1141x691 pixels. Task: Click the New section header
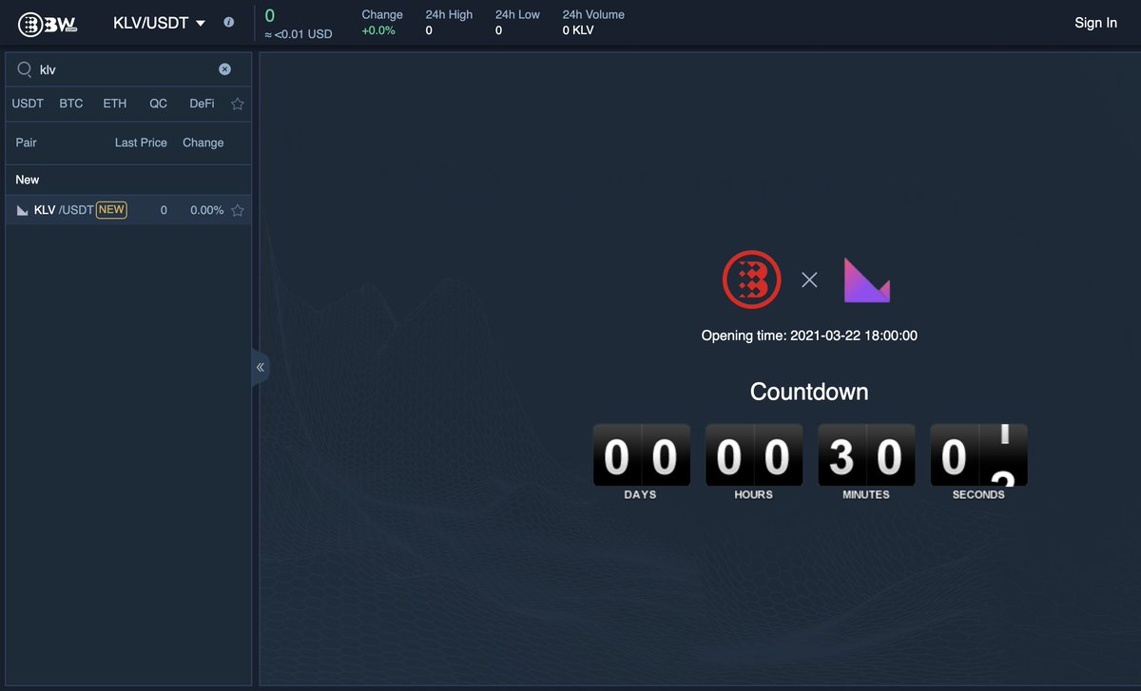tap(28, 180)
